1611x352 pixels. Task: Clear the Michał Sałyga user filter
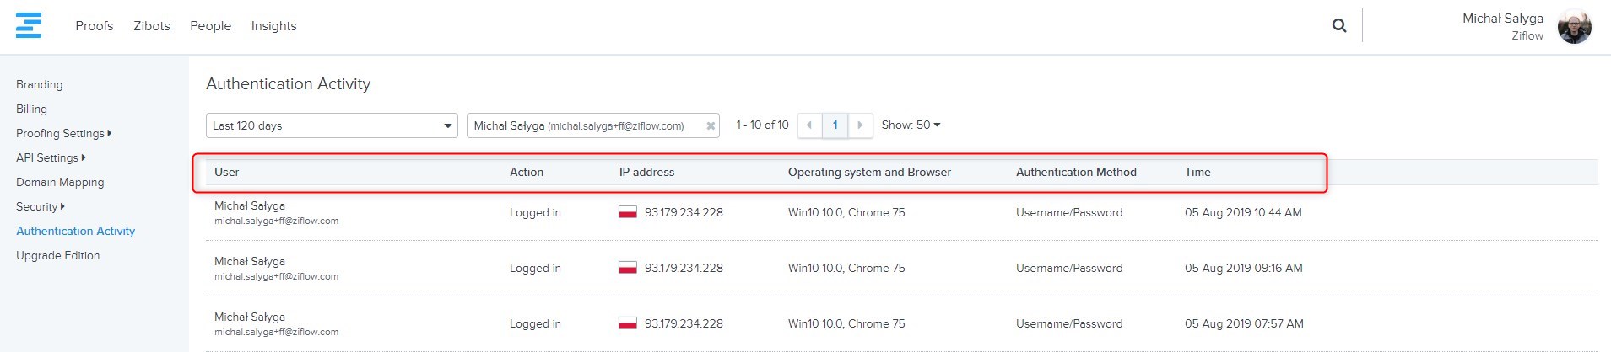pos(711,126)
